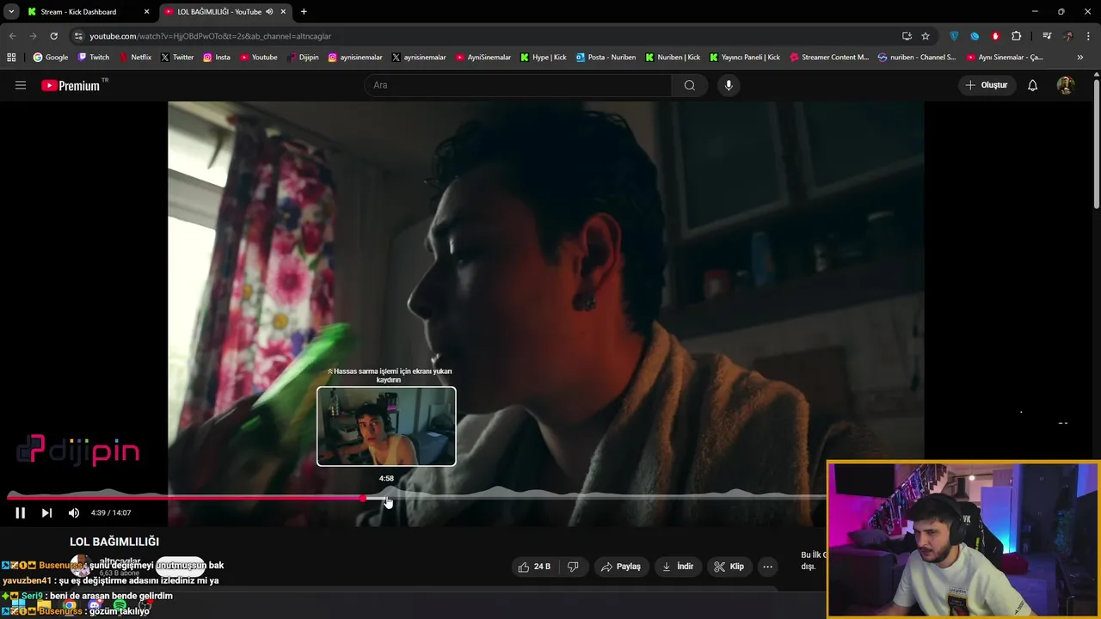View site information icon in address bar
Image resolution: width=1101 pixels, height=619 pixels.
click(78, 36)
